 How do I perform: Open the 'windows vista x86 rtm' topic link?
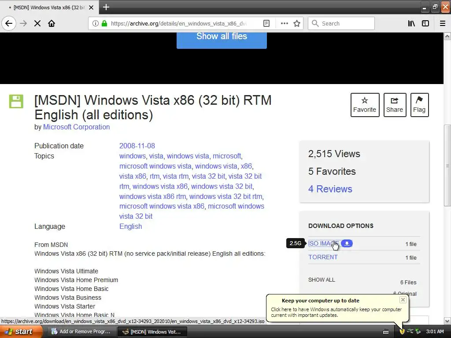pyautogui.click(x=152, y=196)
